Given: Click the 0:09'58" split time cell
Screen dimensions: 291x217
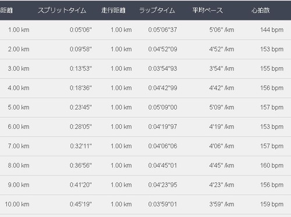Looking at the screenshot, I should [81, 49].
